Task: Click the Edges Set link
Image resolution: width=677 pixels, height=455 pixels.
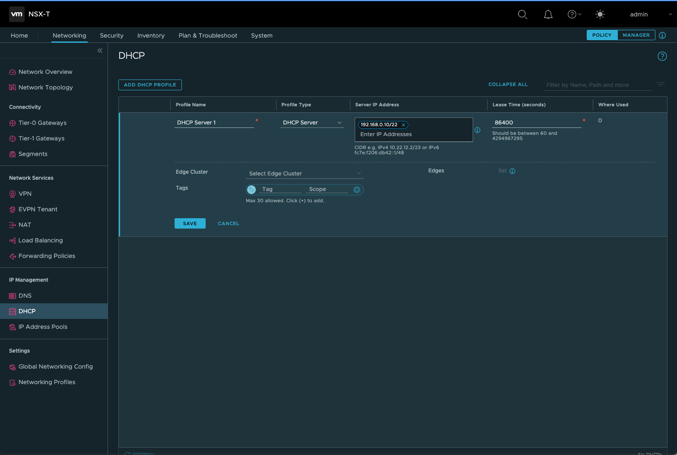Action: [502, 171]
